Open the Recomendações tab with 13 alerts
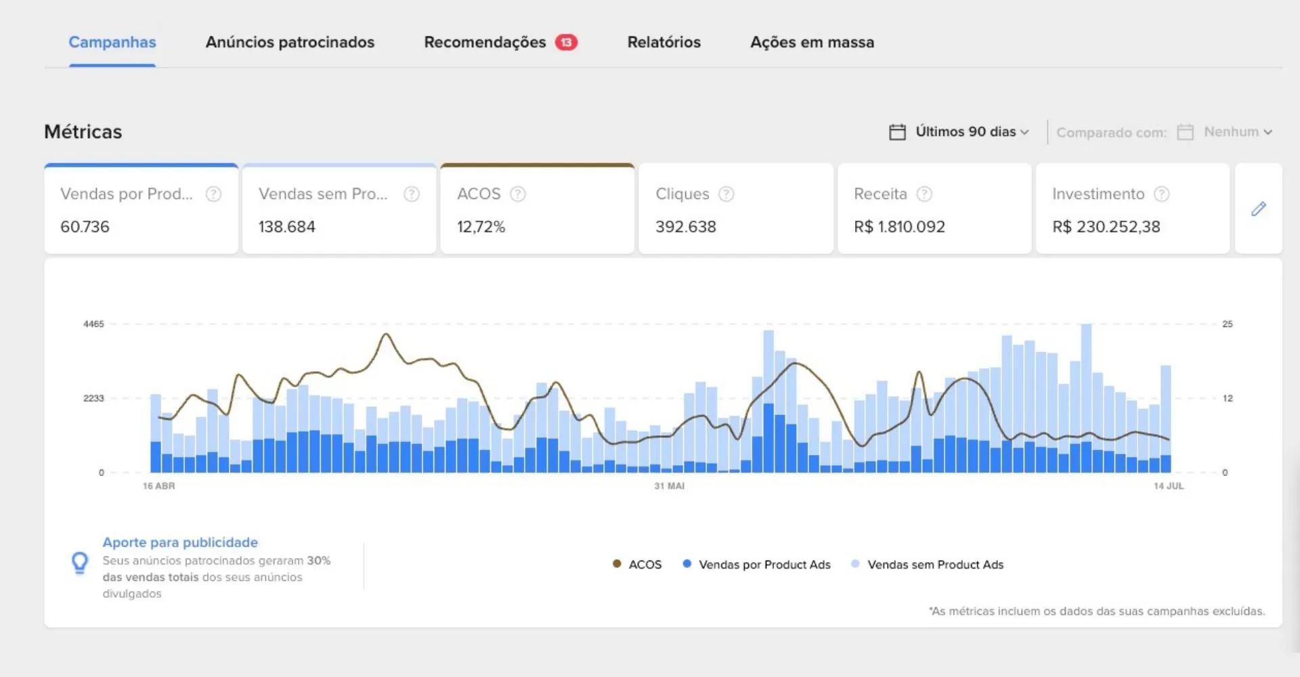1300x677 pixels. coord(485,42)
